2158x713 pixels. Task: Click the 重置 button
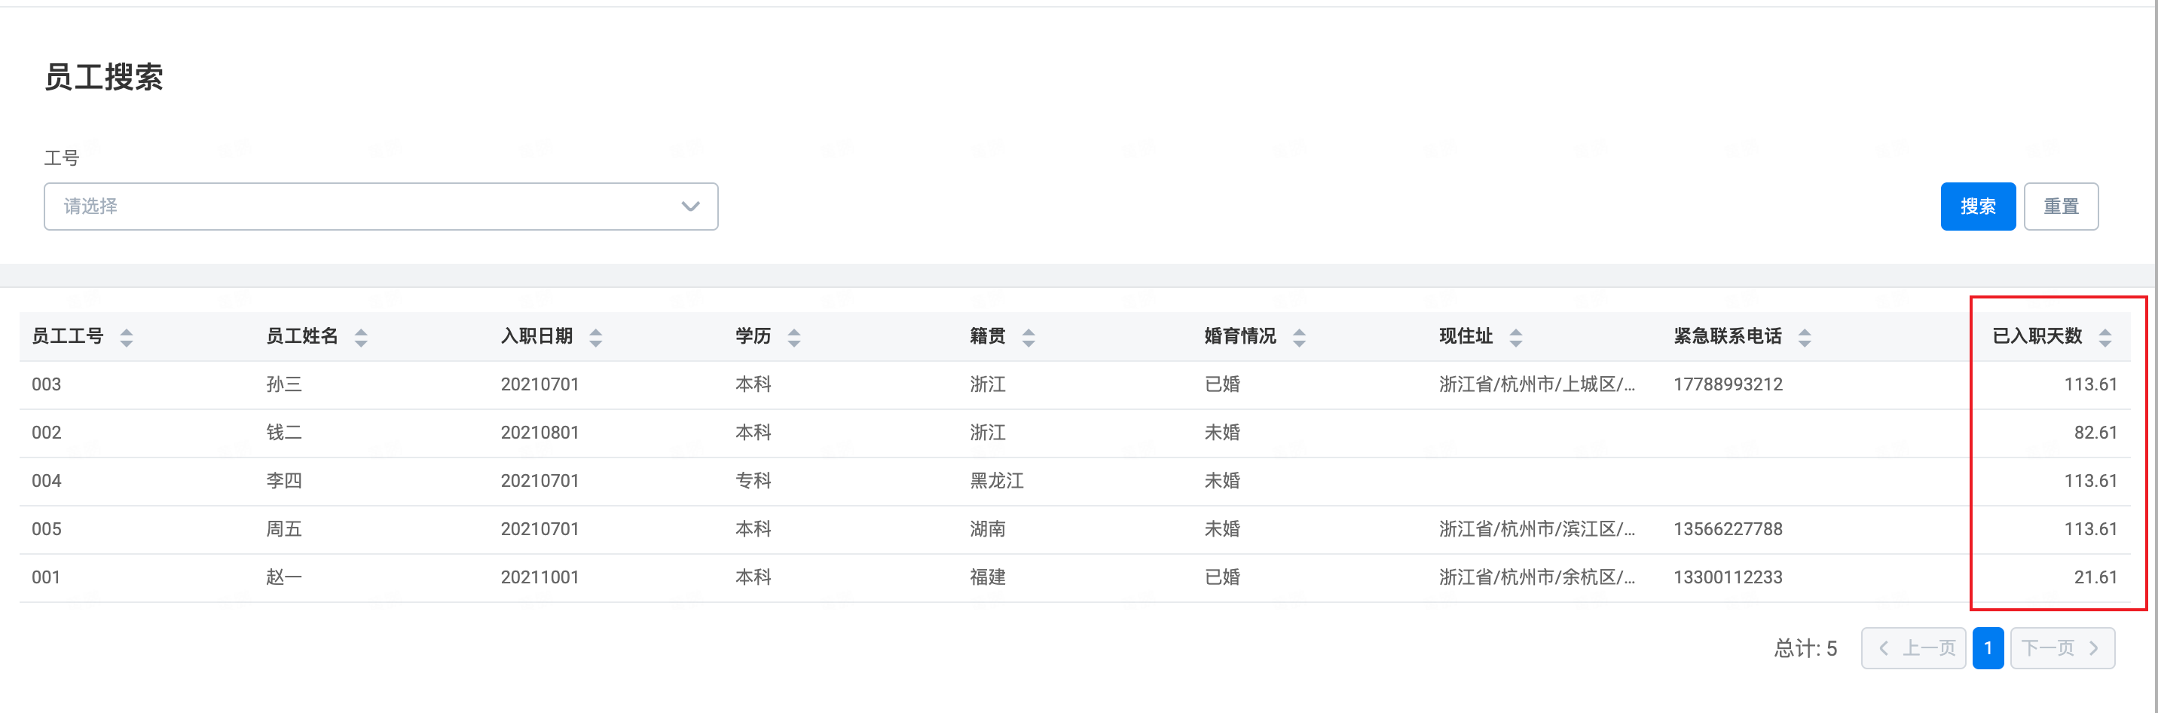pyautogui.click(x=2061, y=206)
